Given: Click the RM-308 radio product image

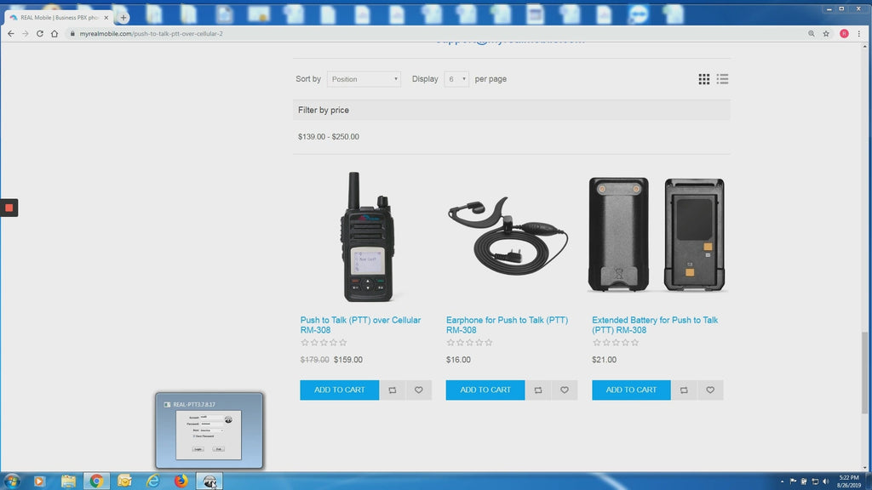Looking at the screenshot, I should [367, 236].
